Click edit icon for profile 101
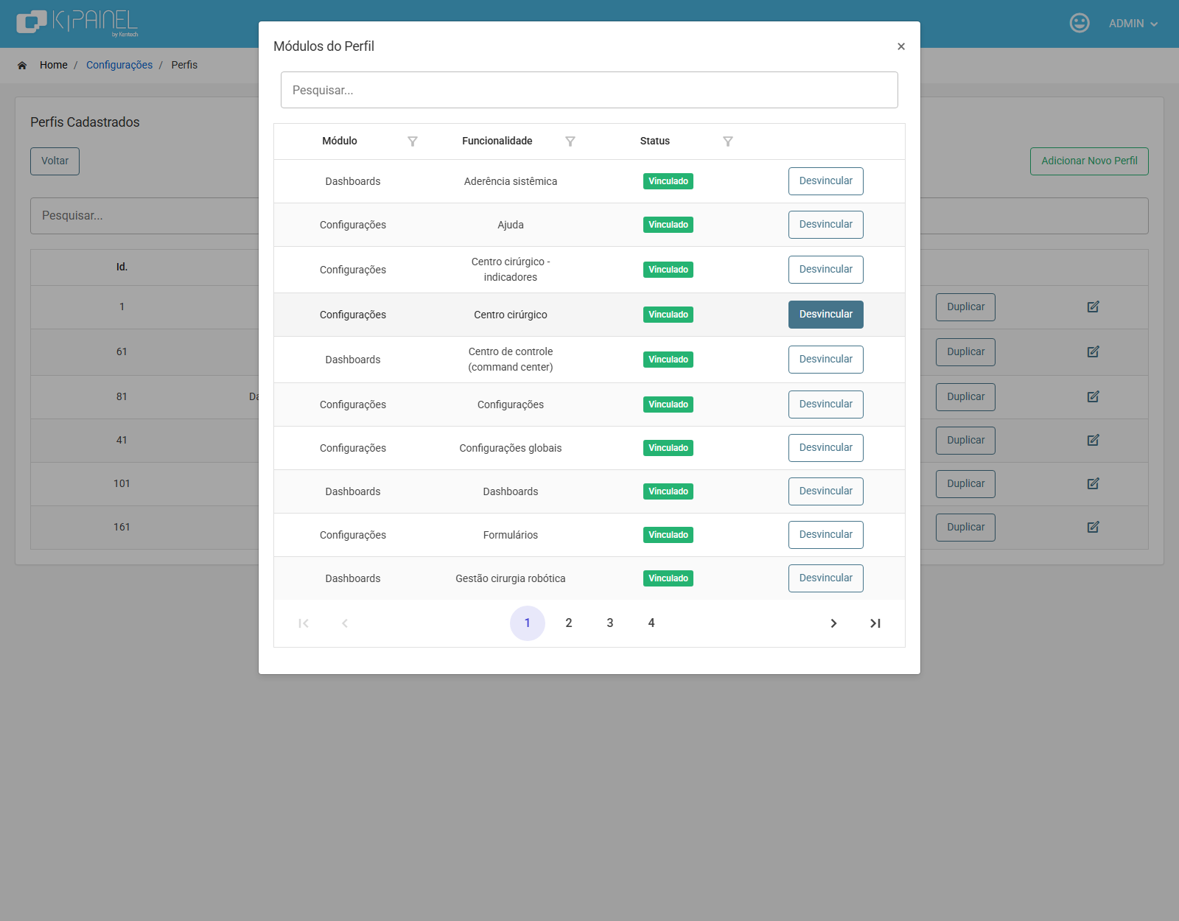This screenshot has height=921, width=1179. point(1094,483)
